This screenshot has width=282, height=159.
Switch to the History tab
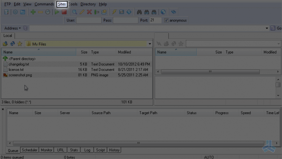114,150
